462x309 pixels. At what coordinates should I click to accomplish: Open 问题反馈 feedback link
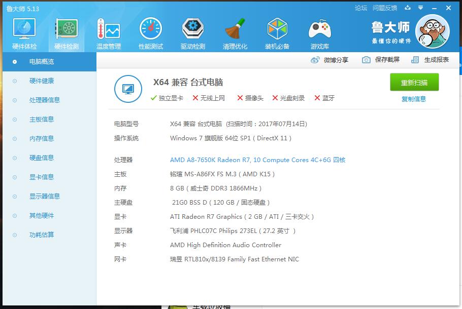coord(385,8)
